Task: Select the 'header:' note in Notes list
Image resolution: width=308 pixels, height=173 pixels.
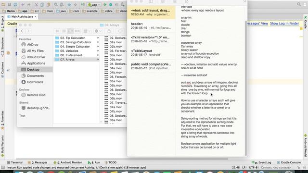Action: 151,25
